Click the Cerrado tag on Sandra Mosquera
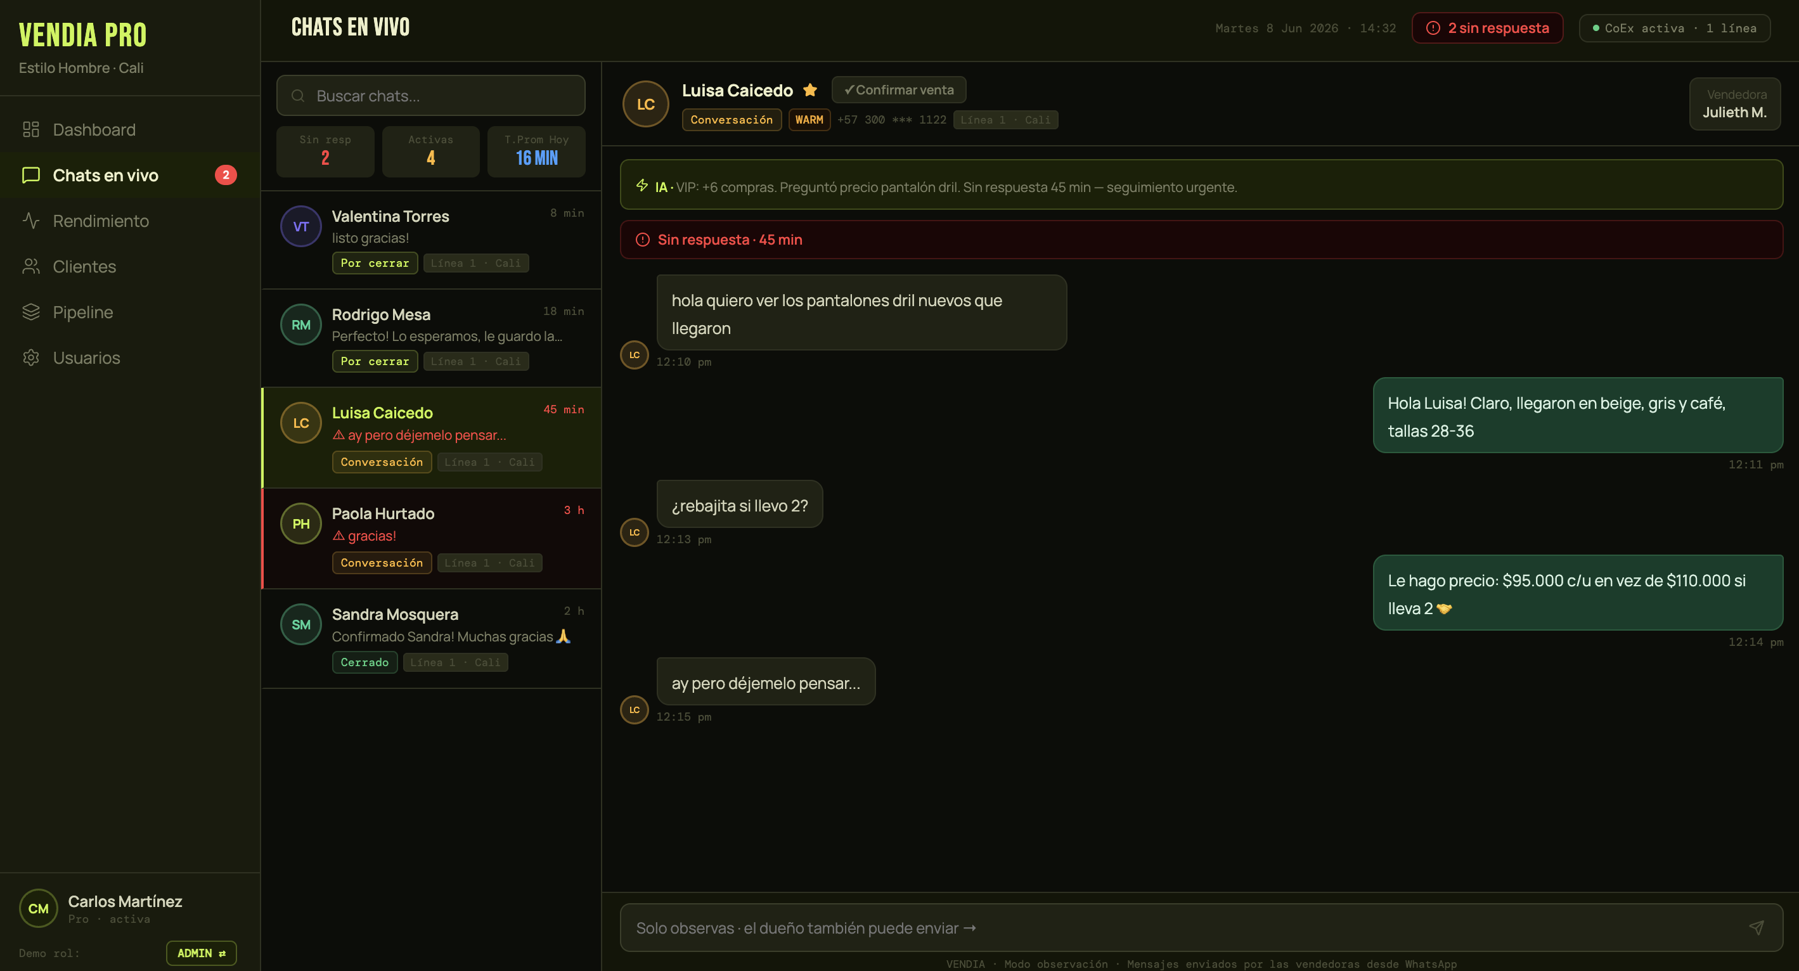This screenshot has width=1799, height=971. pos(364,662)
